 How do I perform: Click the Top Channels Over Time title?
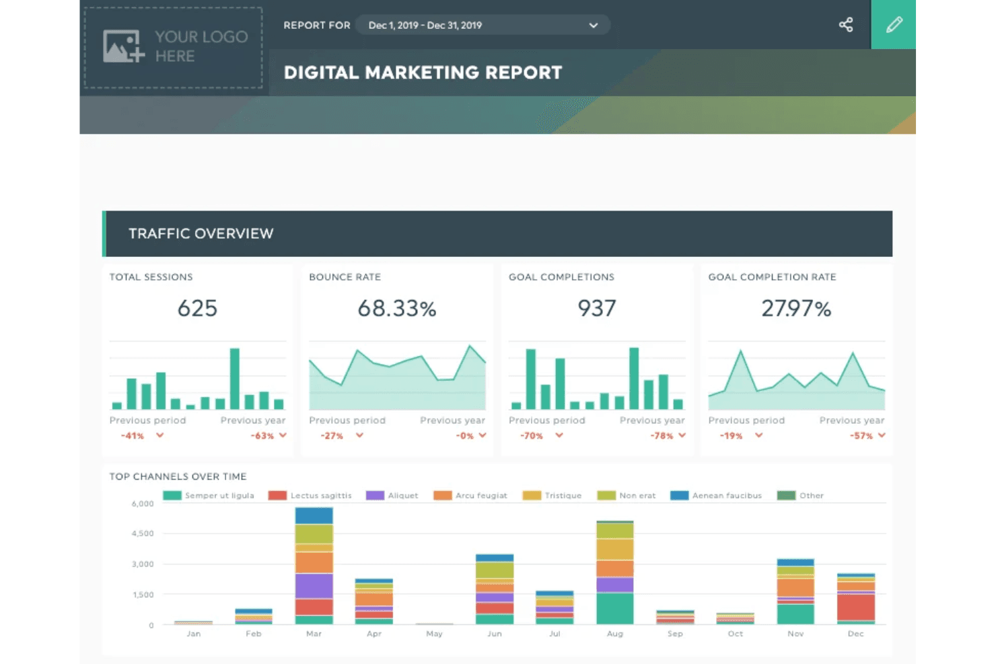coord(178,476)
